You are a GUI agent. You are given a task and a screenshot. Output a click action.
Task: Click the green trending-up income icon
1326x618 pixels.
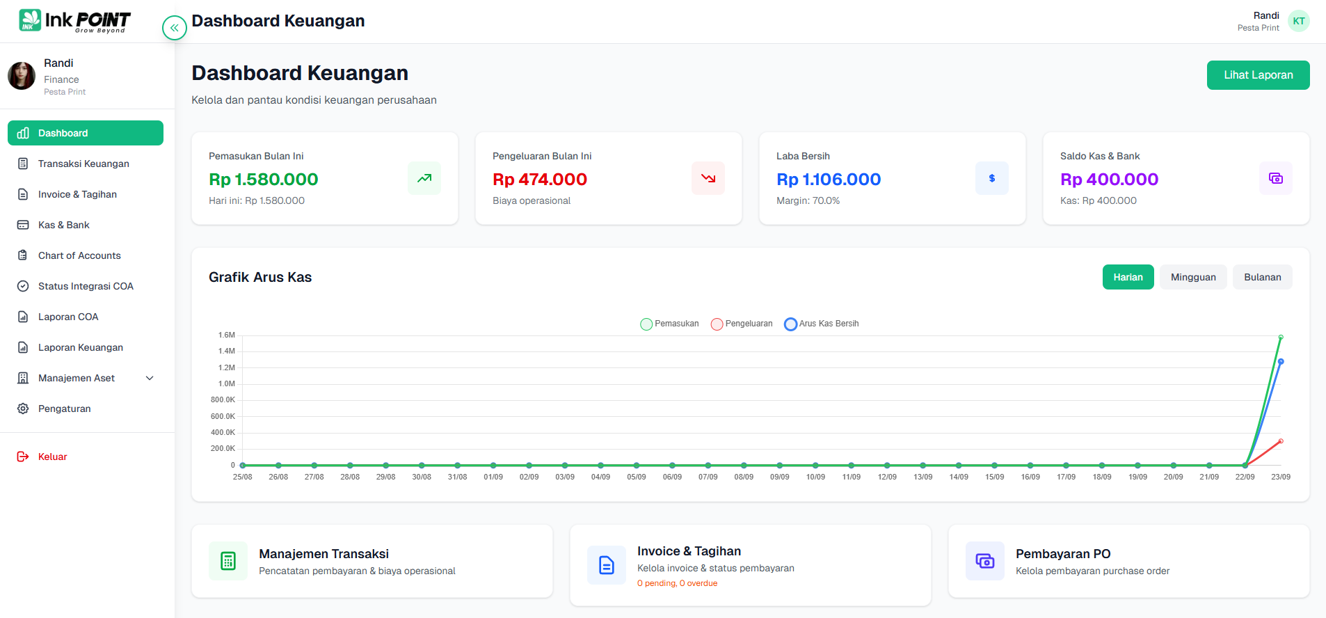[424, 178]
